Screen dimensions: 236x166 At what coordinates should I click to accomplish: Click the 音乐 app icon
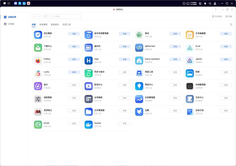click(38, 86)
